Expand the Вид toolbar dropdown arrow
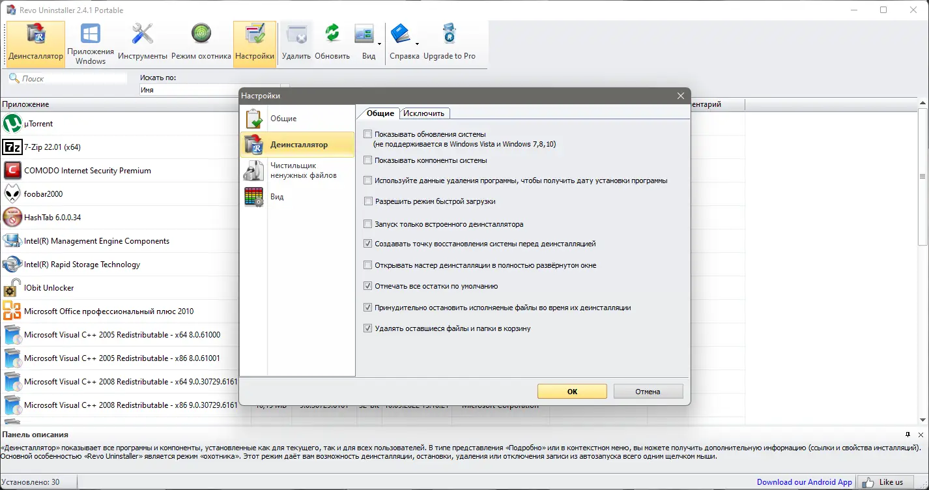This screenshot has height=490, width=929. 379,44
